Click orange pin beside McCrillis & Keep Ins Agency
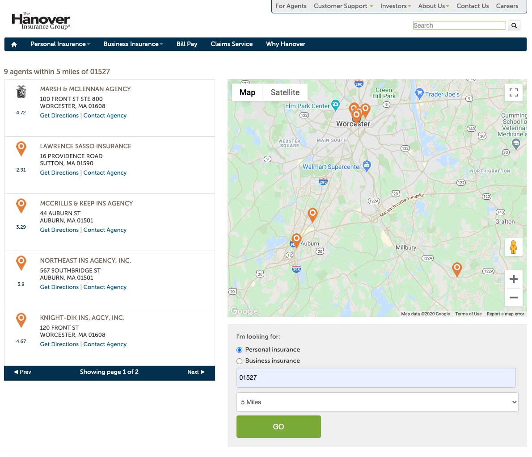Viewport: 532px width, 457px height. click(21, 205)
